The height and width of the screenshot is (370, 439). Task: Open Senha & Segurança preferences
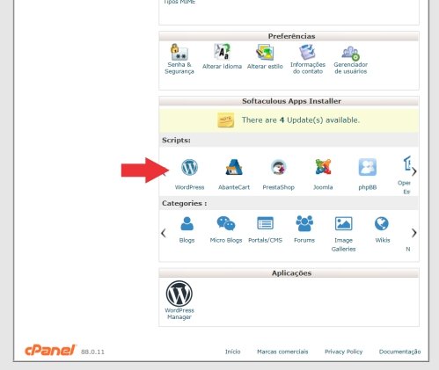pyautogui.click(x=179, y=59)
